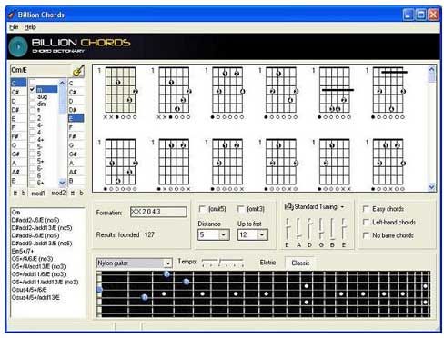
Task: Click the guitar icon beside the chord name
Action: pos(78,71)
